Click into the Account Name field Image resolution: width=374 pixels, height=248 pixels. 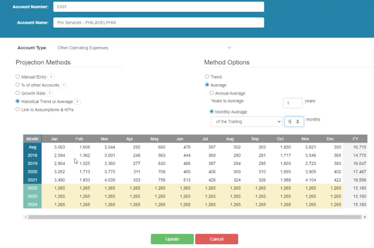click(x=159, y=23)
